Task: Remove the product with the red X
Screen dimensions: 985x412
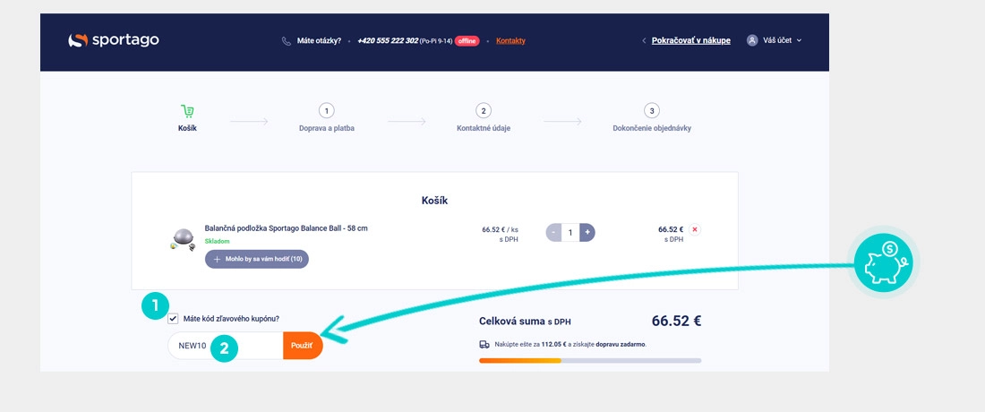Action: 695,230
